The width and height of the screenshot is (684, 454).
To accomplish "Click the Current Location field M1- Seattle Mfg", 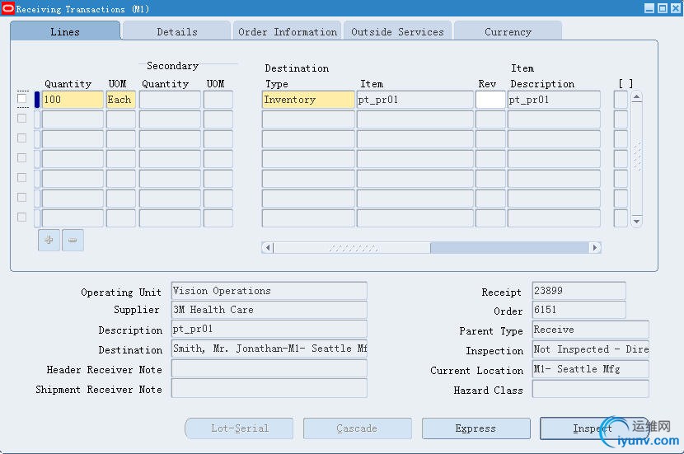I will pos(591,369).
